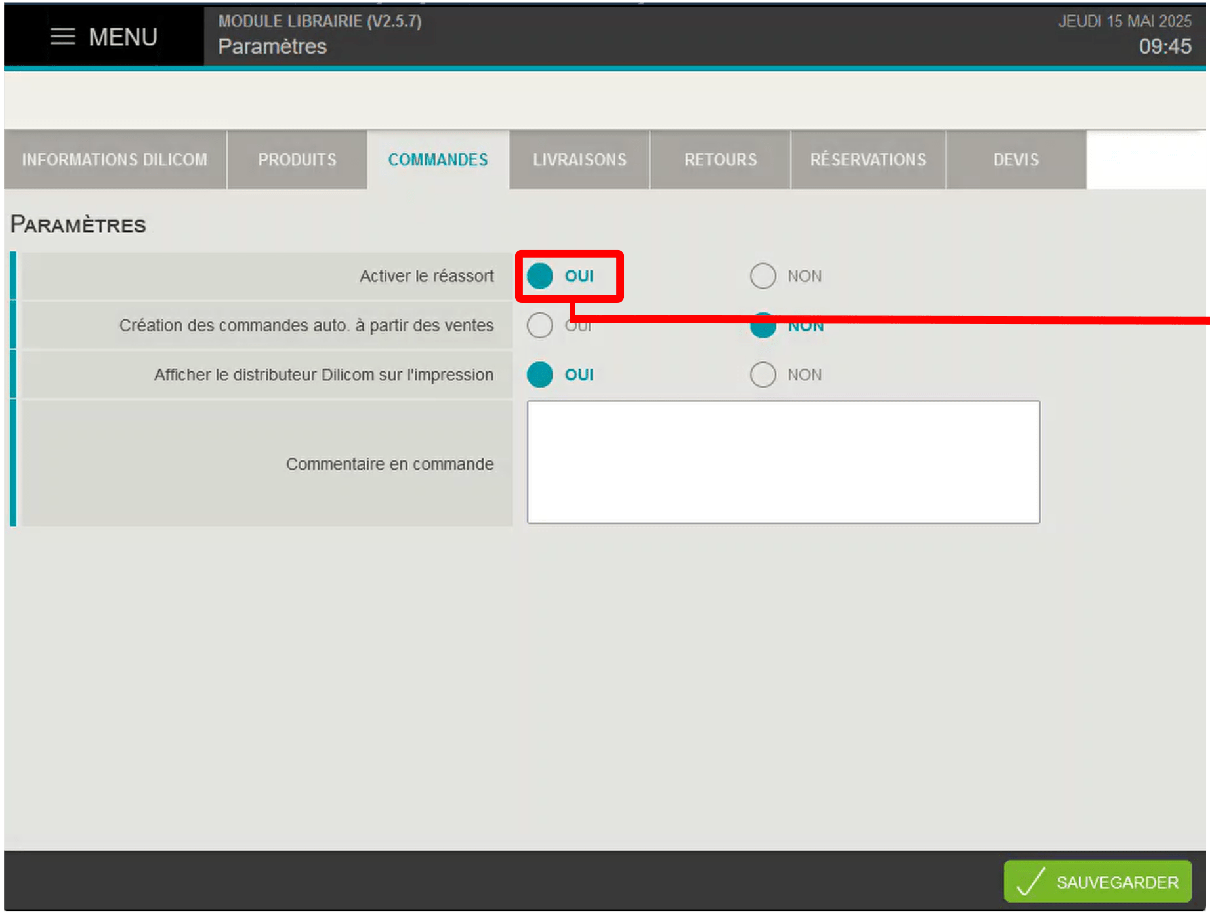Viewport: 1210px width, 913px height.
Task: Click the Module Librairie version title
Action: [x=320, y=21]
